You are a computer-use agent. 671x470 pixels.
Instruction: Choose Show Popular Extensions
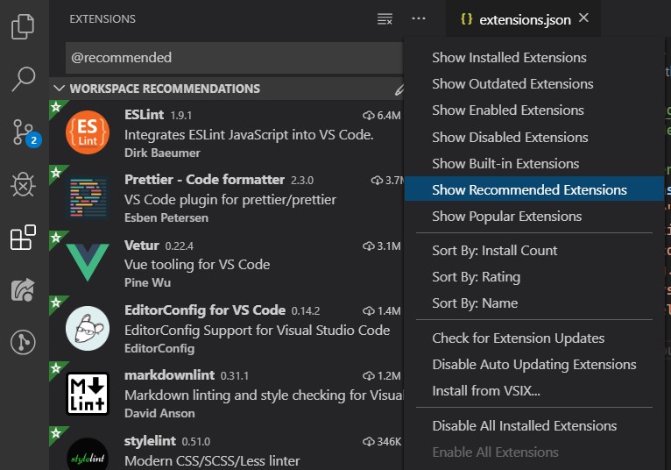pos(534,217)
